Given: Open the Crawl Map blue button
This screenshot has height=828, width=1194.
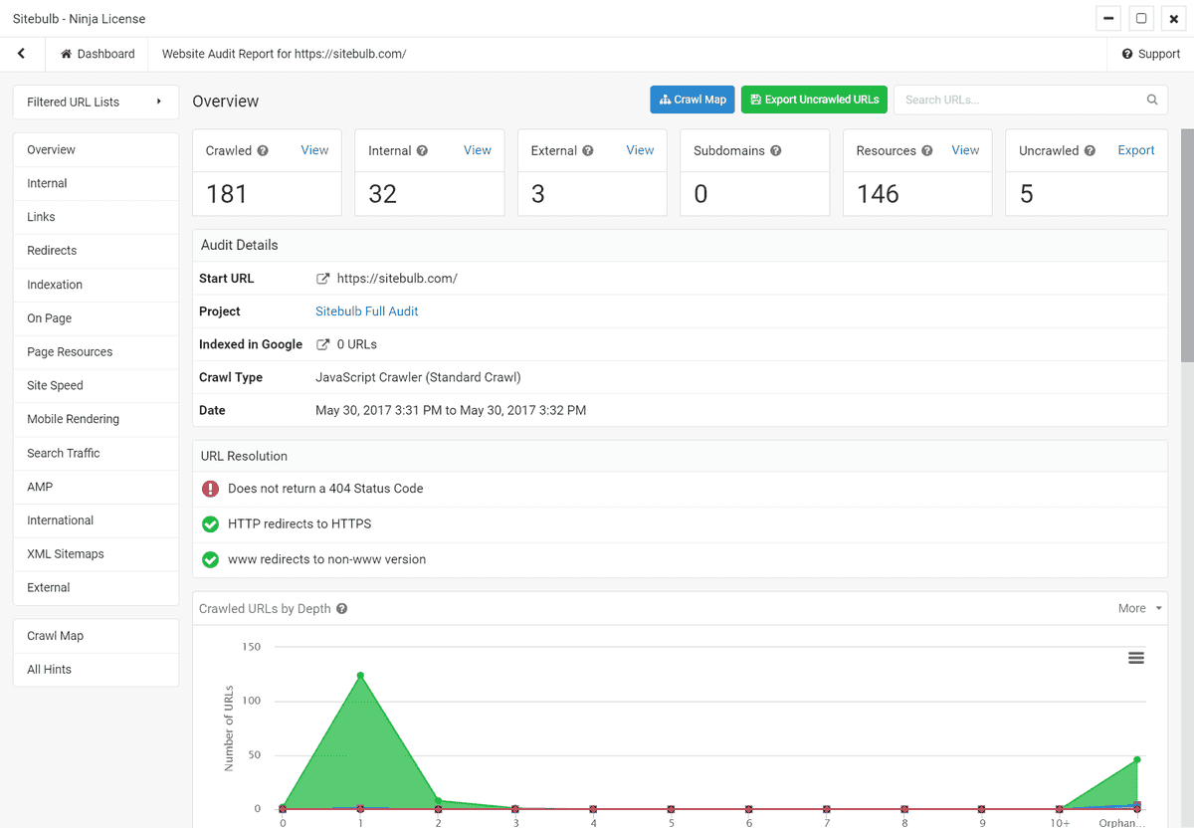Looking at the screenshot, I should (693, 100).
